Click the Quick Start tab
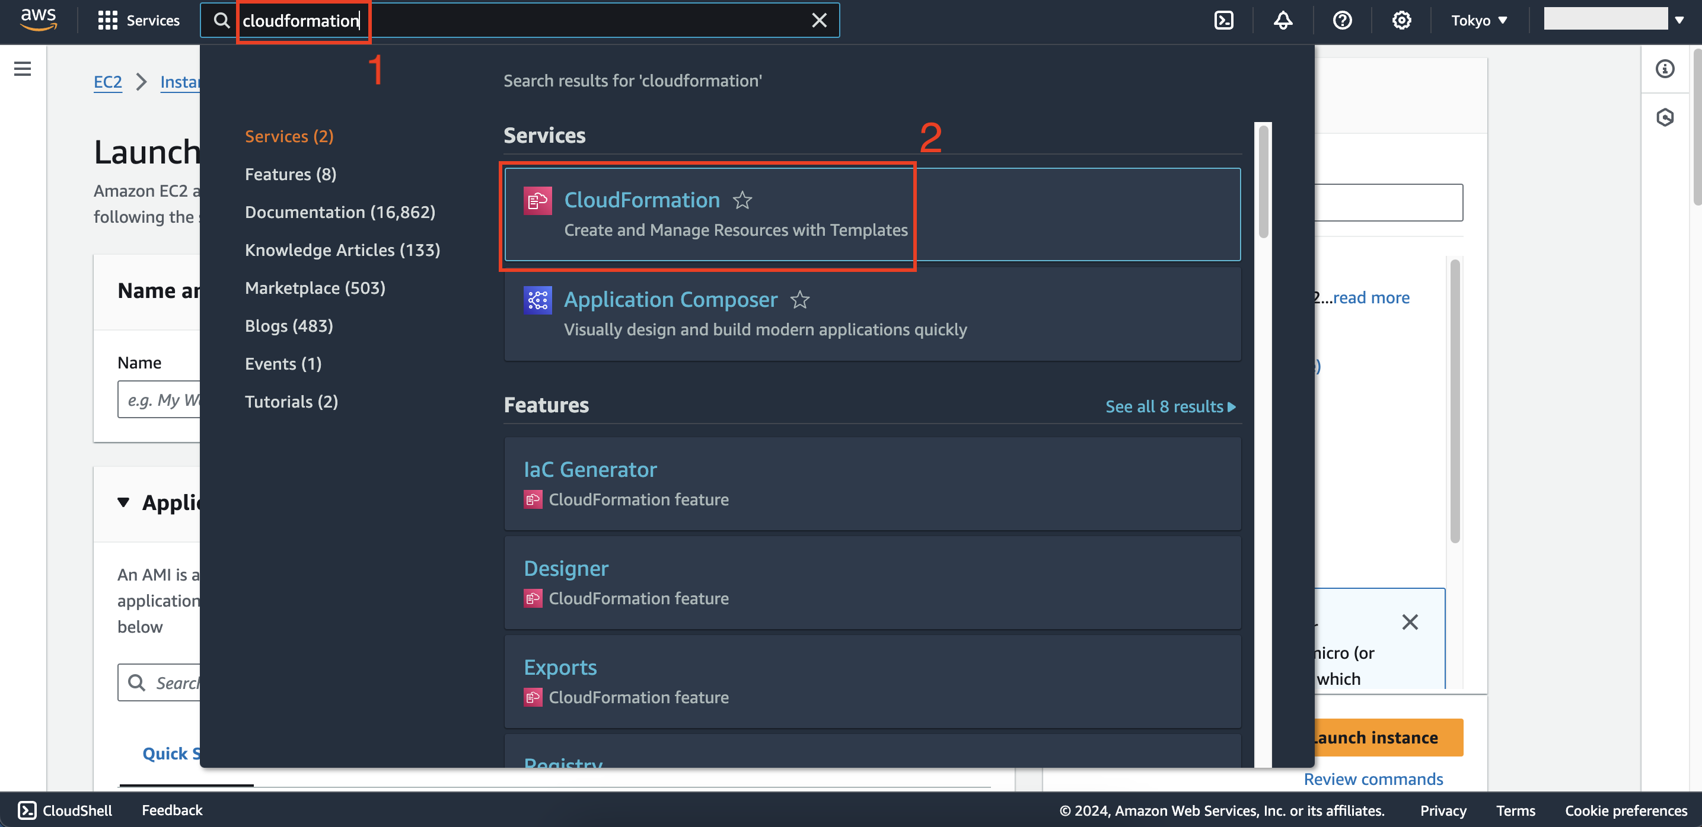The height and width of the screenshot is (827, 1702). tap(172, 754)
